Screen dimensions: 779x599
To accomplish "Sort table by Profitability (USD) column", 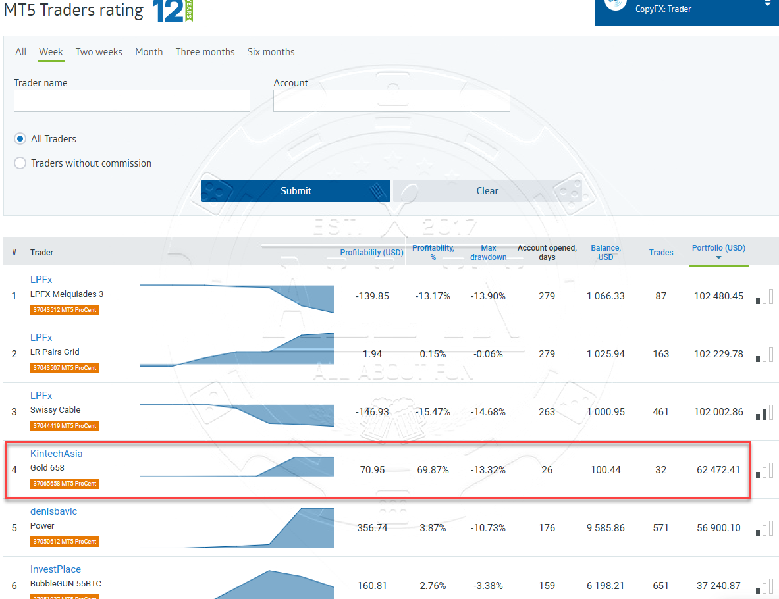I will (x=371, y=253).
